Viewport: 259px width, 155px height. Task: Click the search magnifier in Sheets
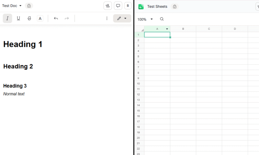[x=162, y=19]
